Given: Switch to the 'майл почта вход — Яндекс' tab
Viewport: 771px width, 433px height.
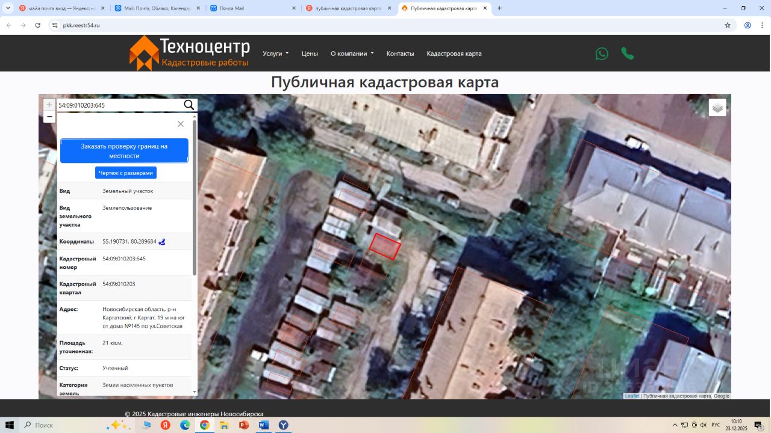Looking at the screenshot, I should [61, 8].
